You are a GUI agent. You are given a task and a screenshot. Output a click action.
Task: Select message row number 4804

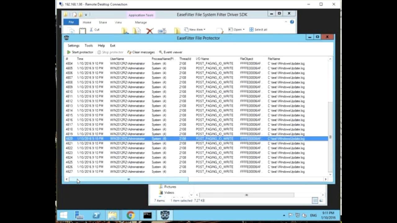197,63
